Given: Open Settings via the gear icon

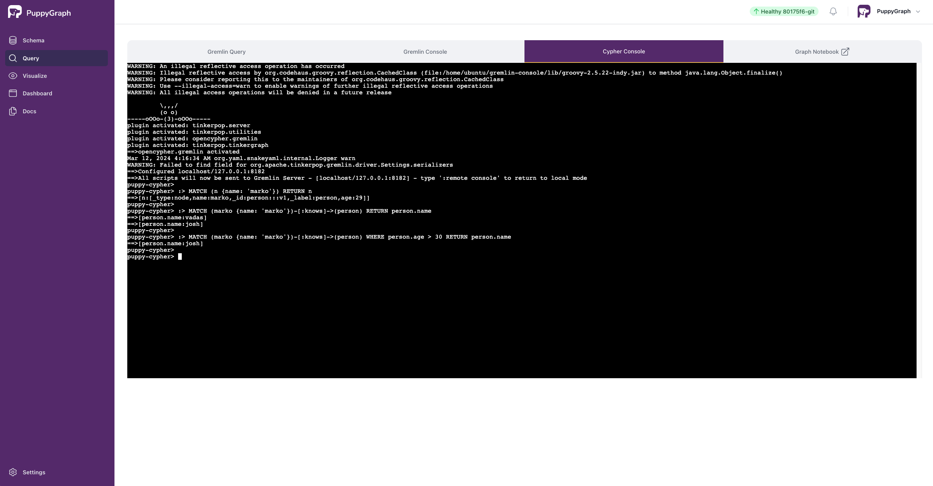Looking at the screenshot, I should coord(14,472).
